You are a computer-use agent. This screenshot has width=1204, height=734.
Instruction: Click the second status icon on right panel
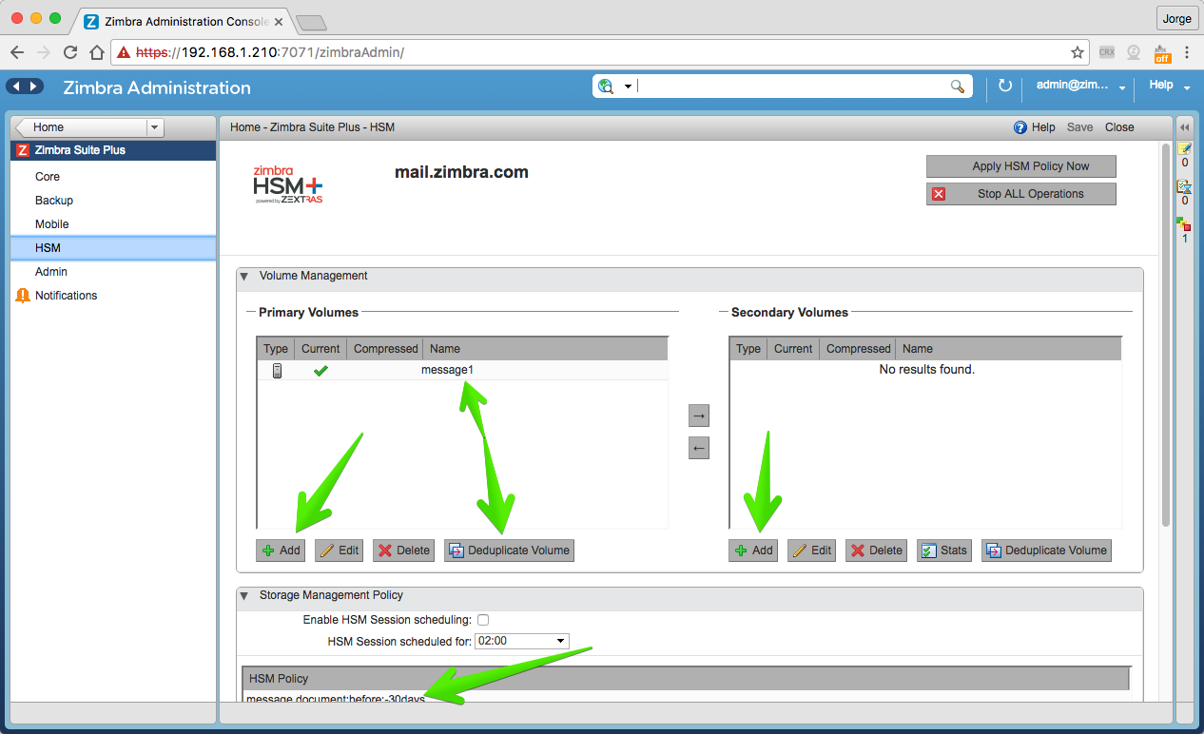(1184, 186)
